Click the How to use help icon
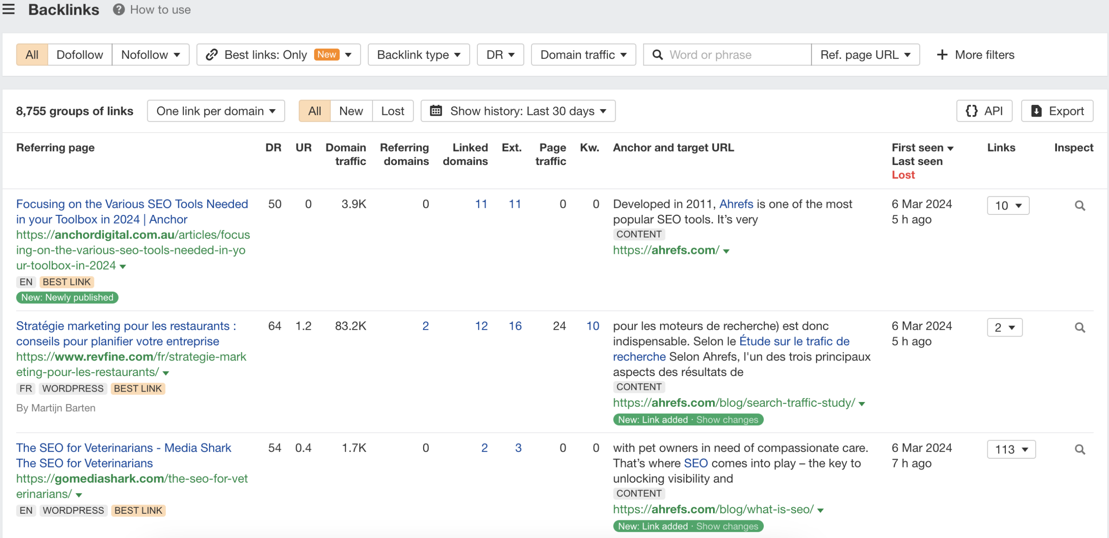 119,10
